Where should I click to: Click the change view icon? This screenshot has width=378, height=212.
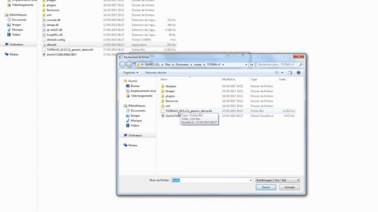coord(278,72)
